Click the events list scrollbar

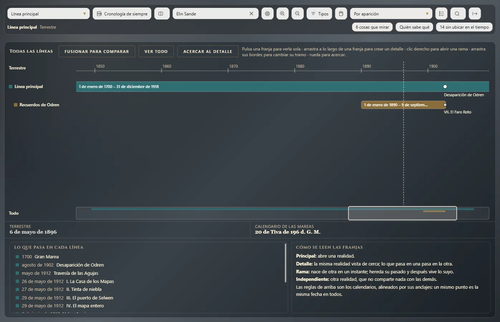285,263
